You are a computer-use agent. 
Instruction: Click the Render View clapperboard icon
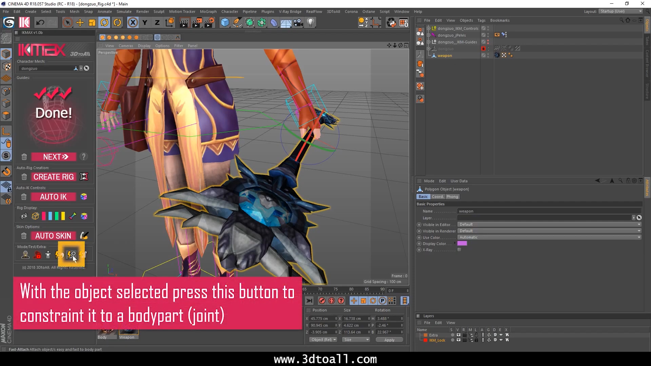[184, 23]
